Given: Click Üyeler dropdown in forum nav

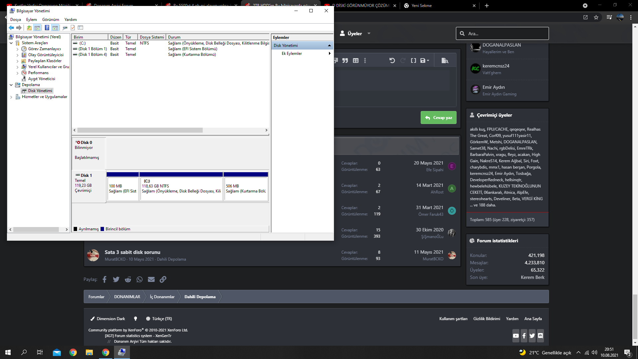Looking at the screenshot, I should pyautogui.click(x=355, y=34).
